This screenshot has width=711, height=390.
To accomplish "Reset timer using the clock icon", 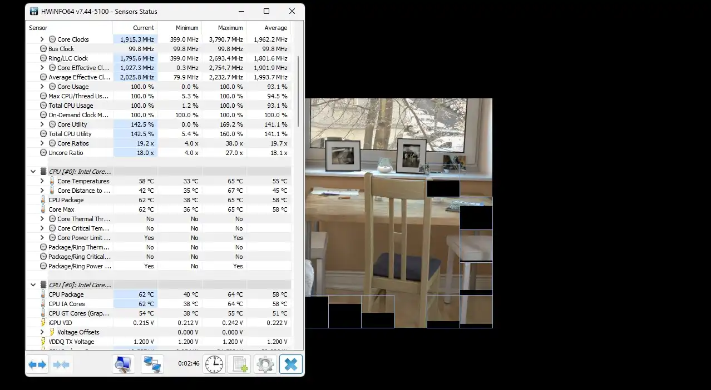I will tap(214, 364).
